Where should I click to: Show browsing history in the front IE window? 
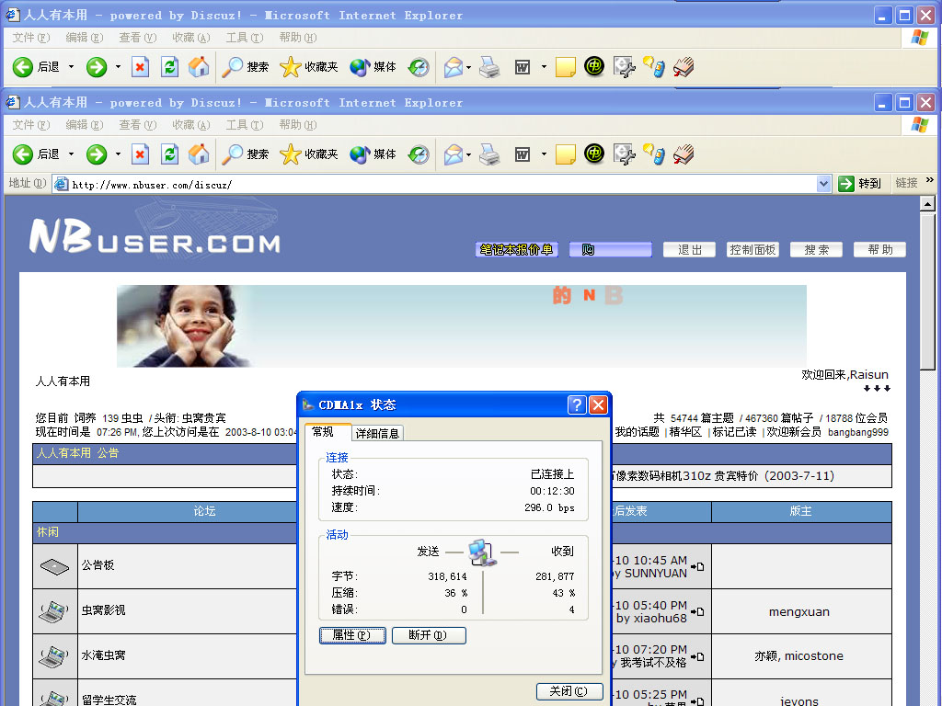click(419, 154)
